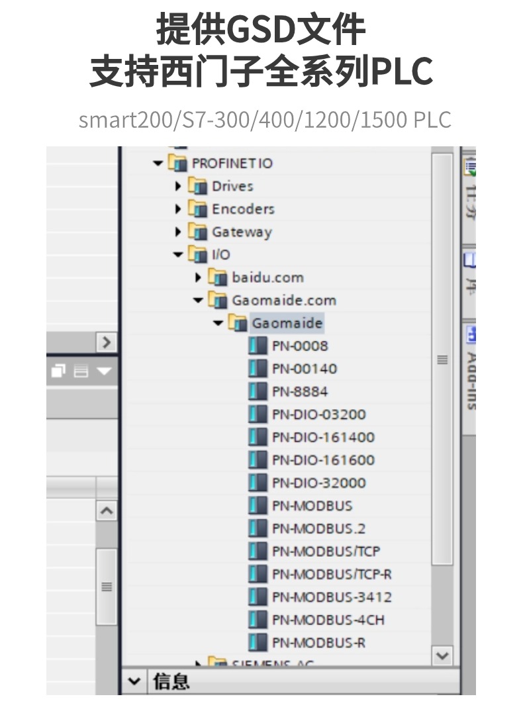Screen dimensions: 523x719
Task: Click the baidu.com folder icon
Action: [x=218, y=277]
